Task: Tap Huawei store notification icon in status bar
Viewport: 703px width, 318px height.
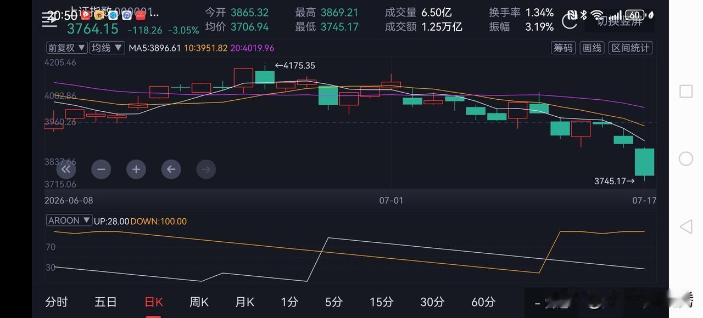Action: [141, 15]
